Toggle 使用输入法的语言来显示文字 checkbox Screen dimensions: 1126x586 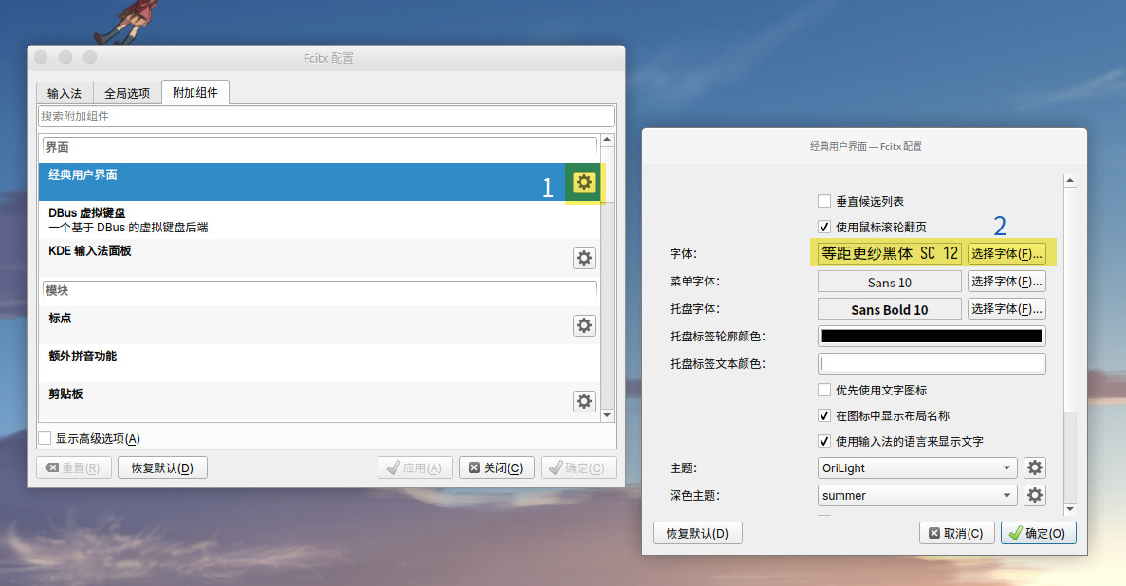click(824, 441)
